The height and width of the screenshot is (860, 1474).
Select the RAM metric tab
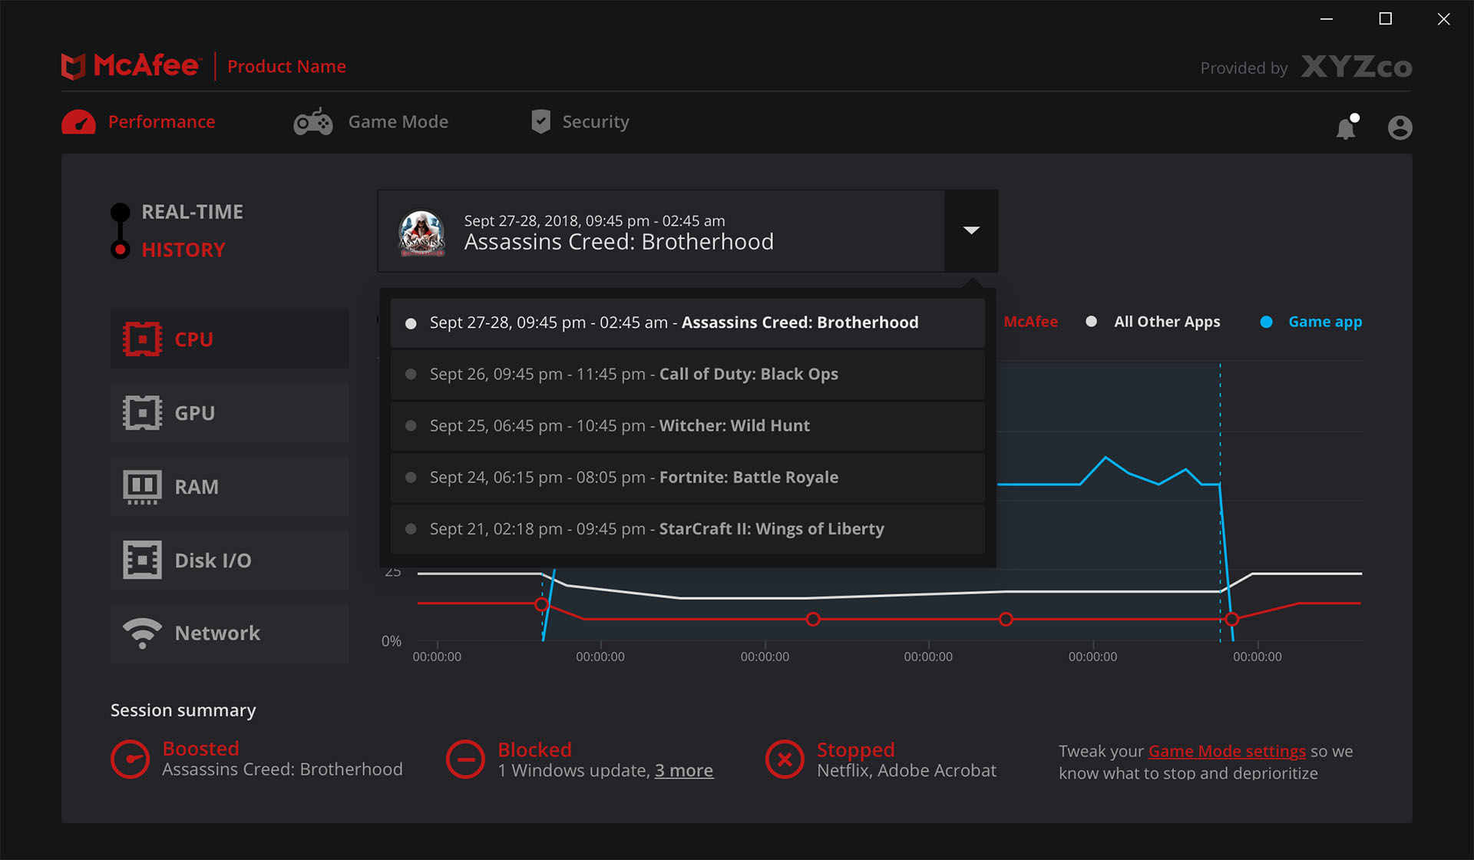point(230,487)
